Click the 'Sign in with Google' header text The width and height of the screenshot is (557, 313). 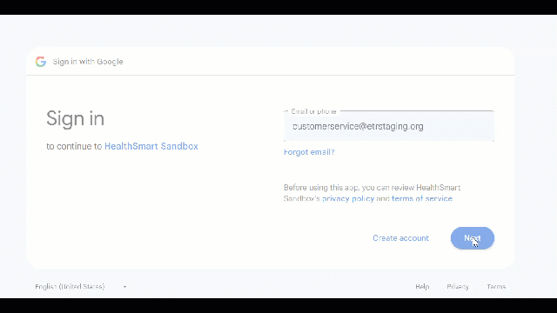(88, 62)
